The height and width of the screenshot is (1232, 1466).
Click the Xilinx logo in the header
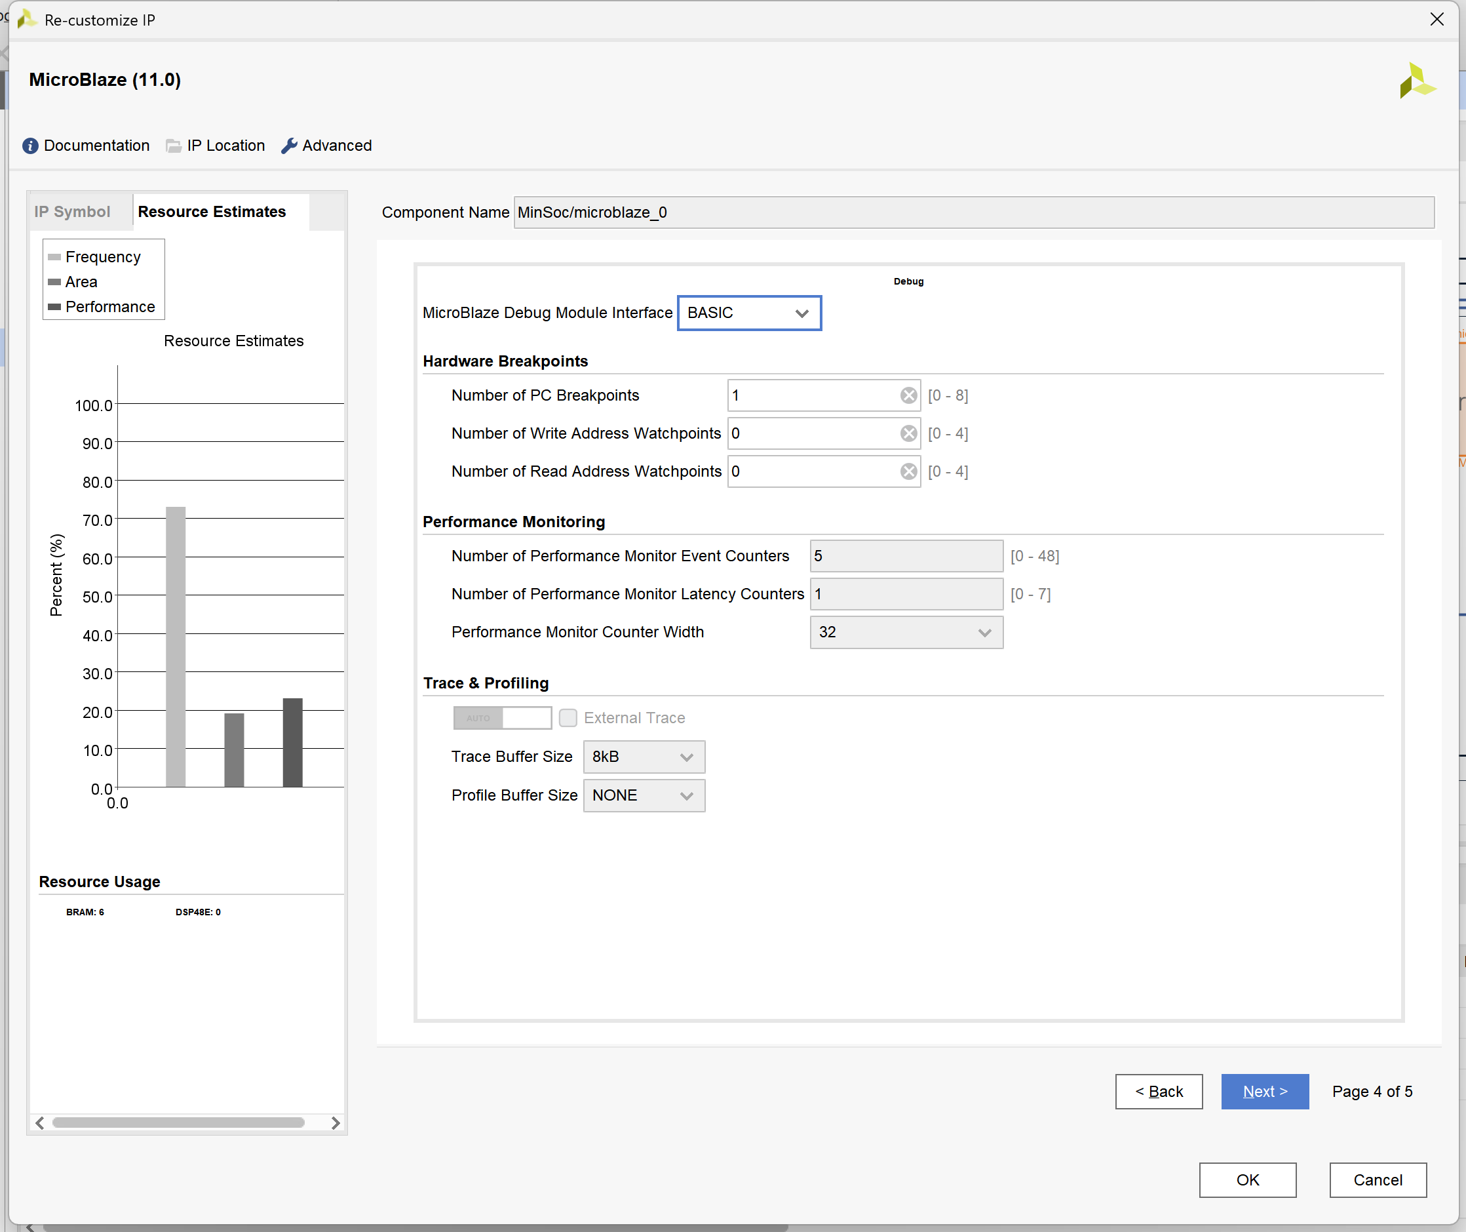pyautogui.click(x=1417, y=80)
